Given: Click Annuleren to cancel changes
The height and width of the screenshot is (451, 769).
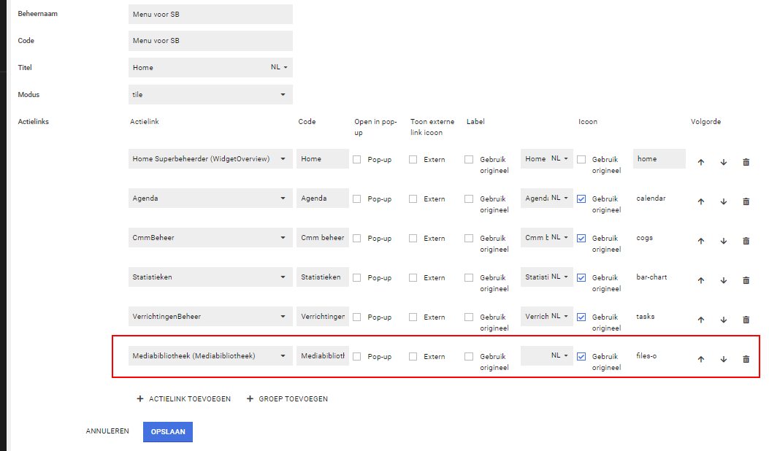Looking at the screenshot, I should (107, 431).
